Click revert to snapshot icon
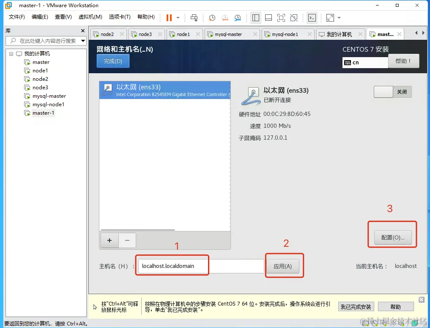Viewport: 430px width, 328px height. click(x=225, y=18)
